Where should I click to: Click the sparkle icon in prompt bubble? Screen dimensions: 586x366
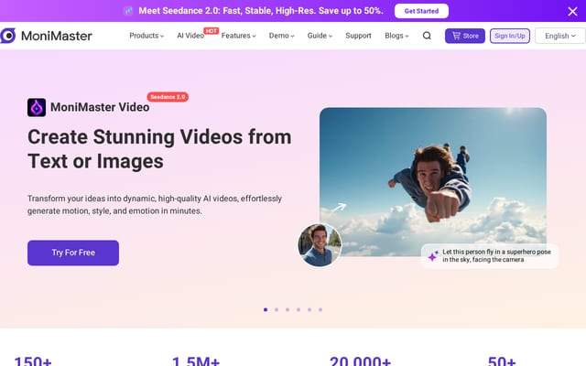(433, 256)
